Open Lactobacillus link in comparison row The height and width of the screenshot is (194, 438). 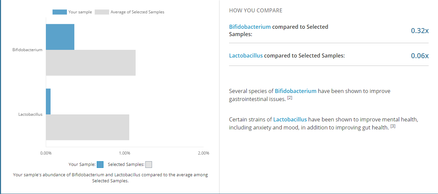[x=246, y=56]
